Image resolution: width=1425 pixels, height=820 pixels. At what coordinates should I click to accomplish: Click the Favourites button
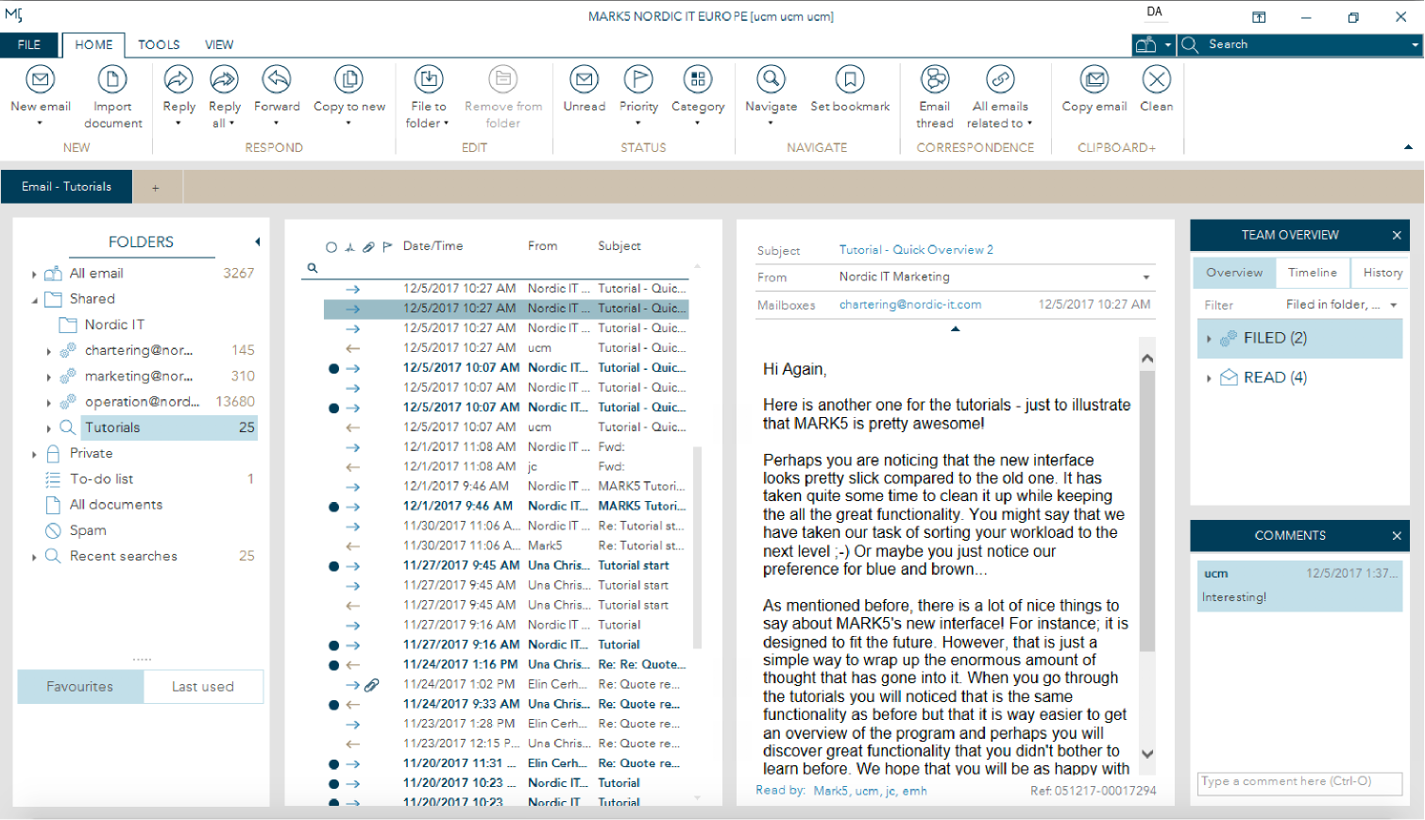[80, 687]
